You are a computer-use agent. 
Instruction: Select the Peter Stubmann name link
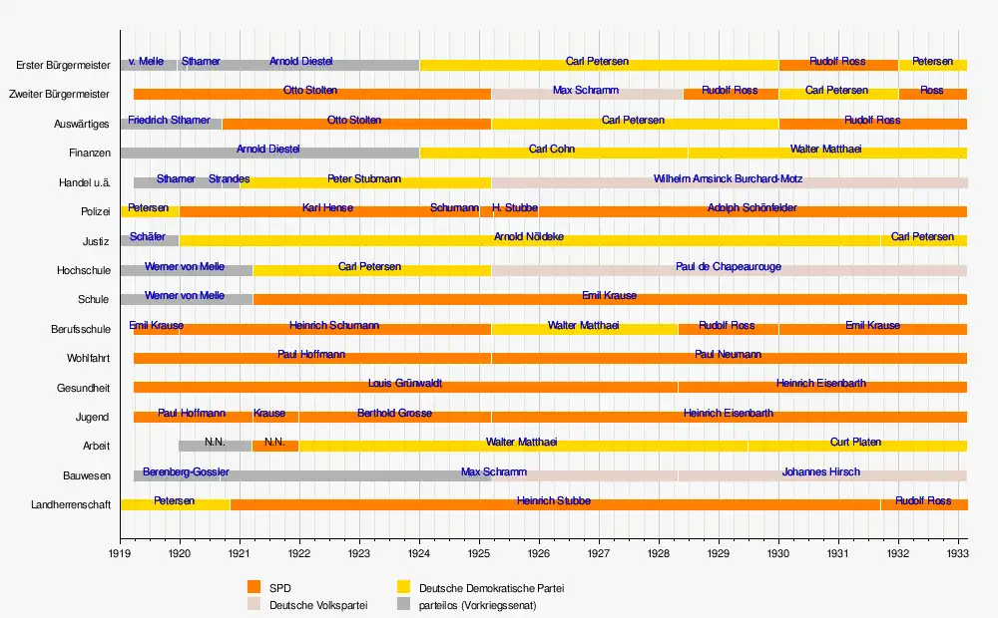coord(364,179)
